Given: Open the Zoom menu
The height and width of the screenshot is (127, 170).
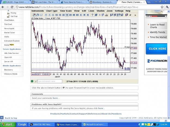Looking at the screenshot, I should [110, 11].
